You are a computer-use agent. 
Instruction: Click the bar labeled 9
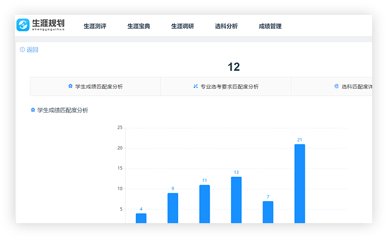click(173, 208)
